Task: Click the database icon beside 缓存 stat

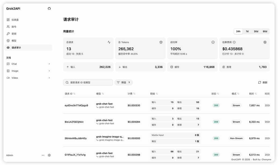Action: (x=172, y=67)
